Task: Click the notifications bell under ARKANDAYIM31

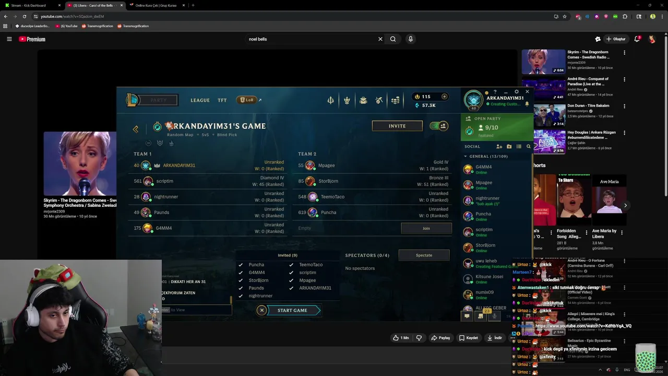Action: pos(527,104)
